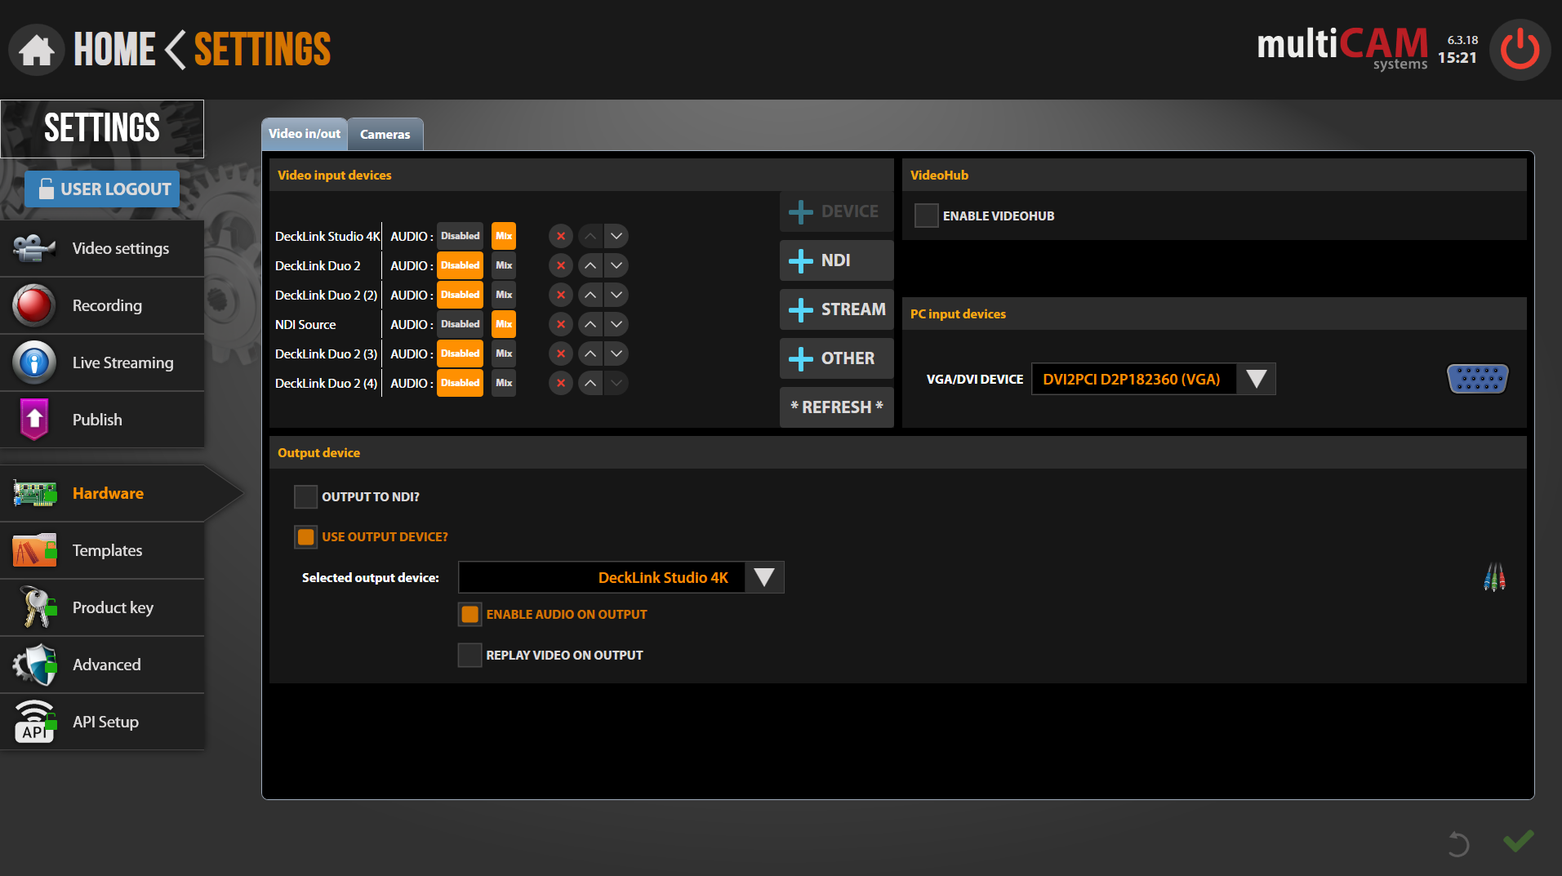Remove the DeckLink Duo 2 (2) input
The width and height of the screenshot is (1562, 876).
561,295
